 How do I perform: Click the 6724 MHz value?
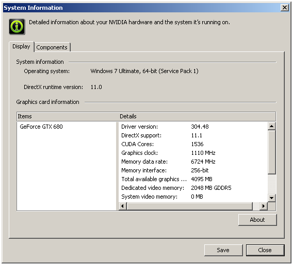pyautogui.click(x=203, y=162)
